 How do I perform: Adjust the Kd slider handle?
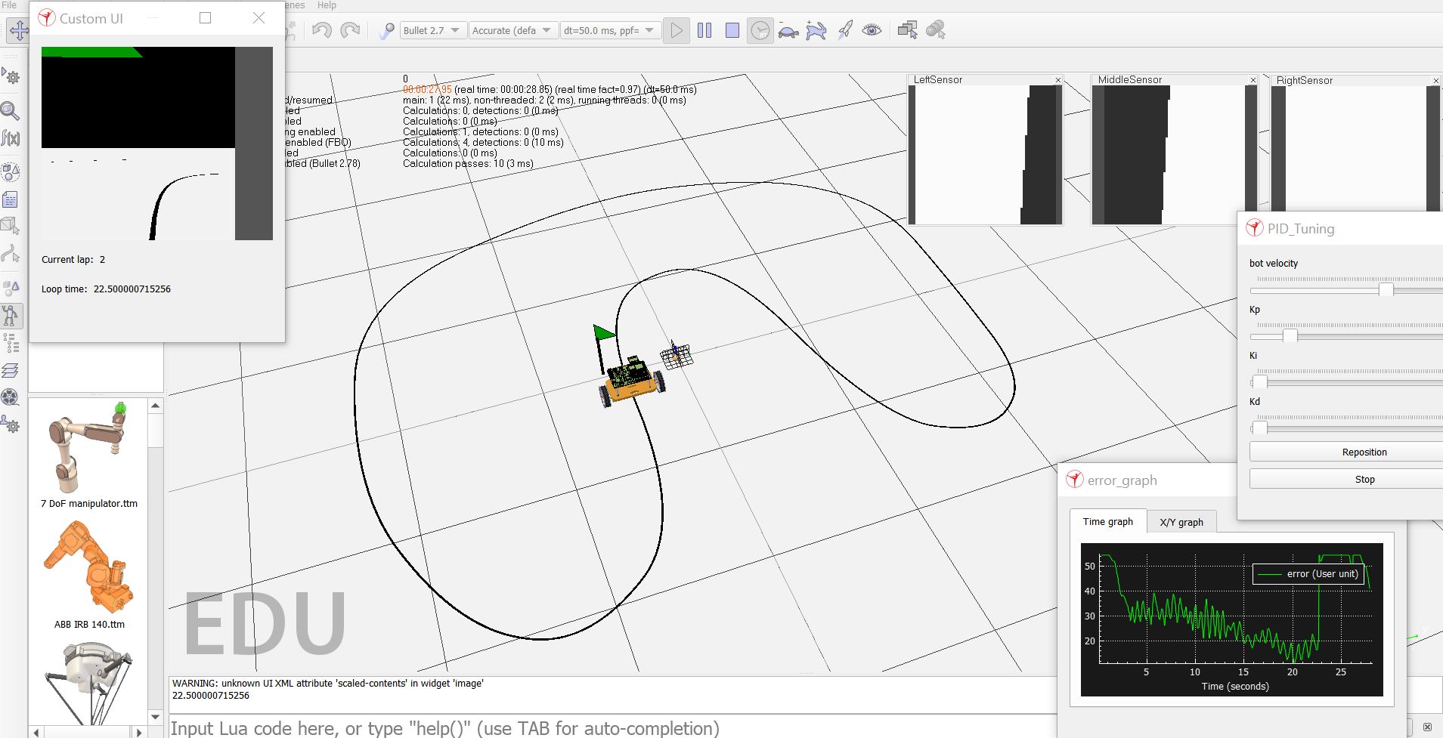click(1259, 428)
